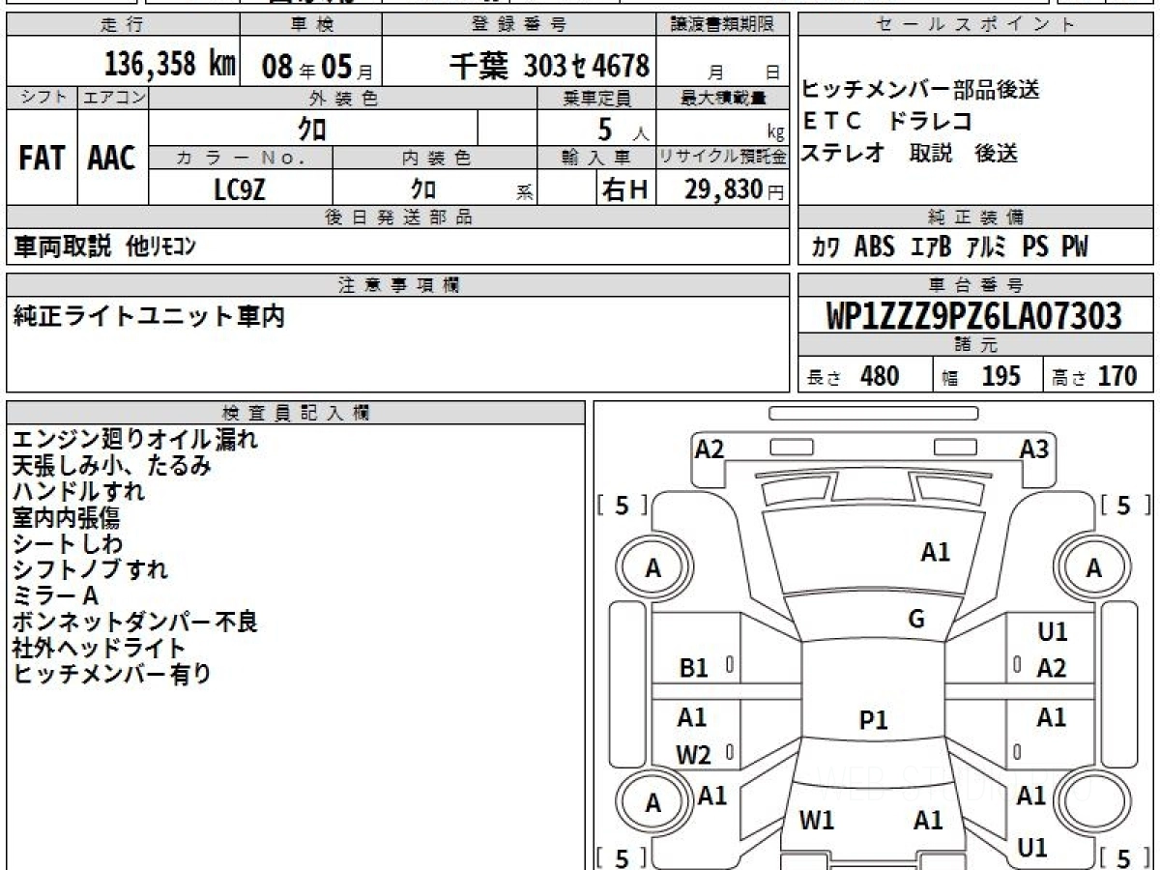Click the 輸入車 header cell
The width and height of the screenshot is (1160, 870).
click(596, 157)
